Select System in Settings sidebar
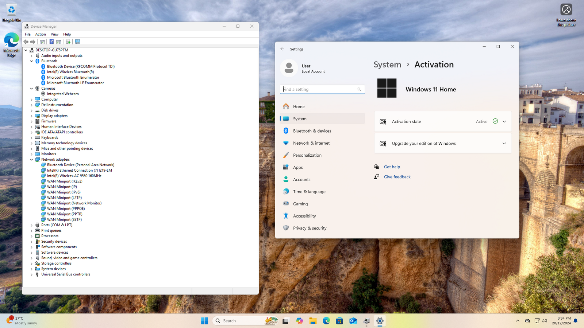 (322, 119)
